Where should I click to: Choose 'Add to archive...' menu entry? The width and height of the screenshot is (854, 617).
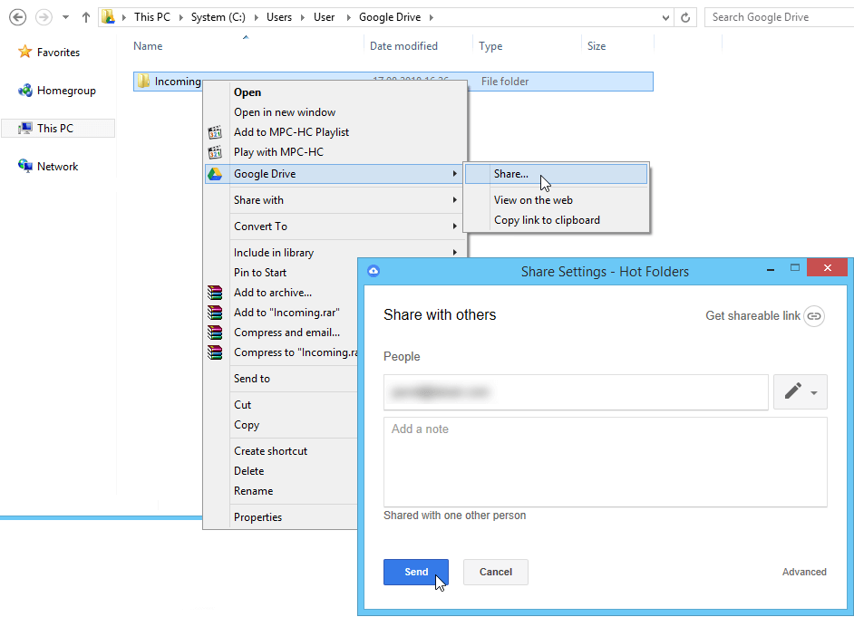coord(272,293)
